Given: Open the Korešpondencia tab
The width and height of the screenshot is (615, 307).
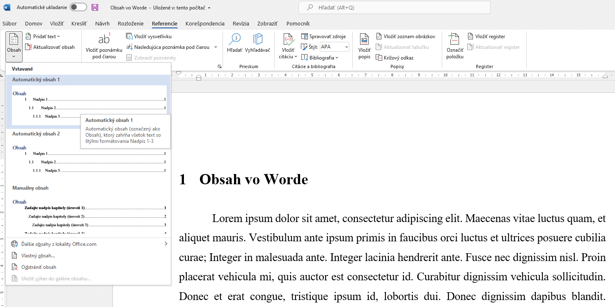Looking at the screenshot, I should click(x=205, y=23).
